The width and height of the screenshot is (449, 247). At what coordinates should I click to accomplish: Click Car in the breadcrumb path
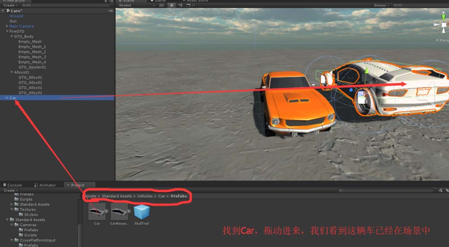[162, 196]
